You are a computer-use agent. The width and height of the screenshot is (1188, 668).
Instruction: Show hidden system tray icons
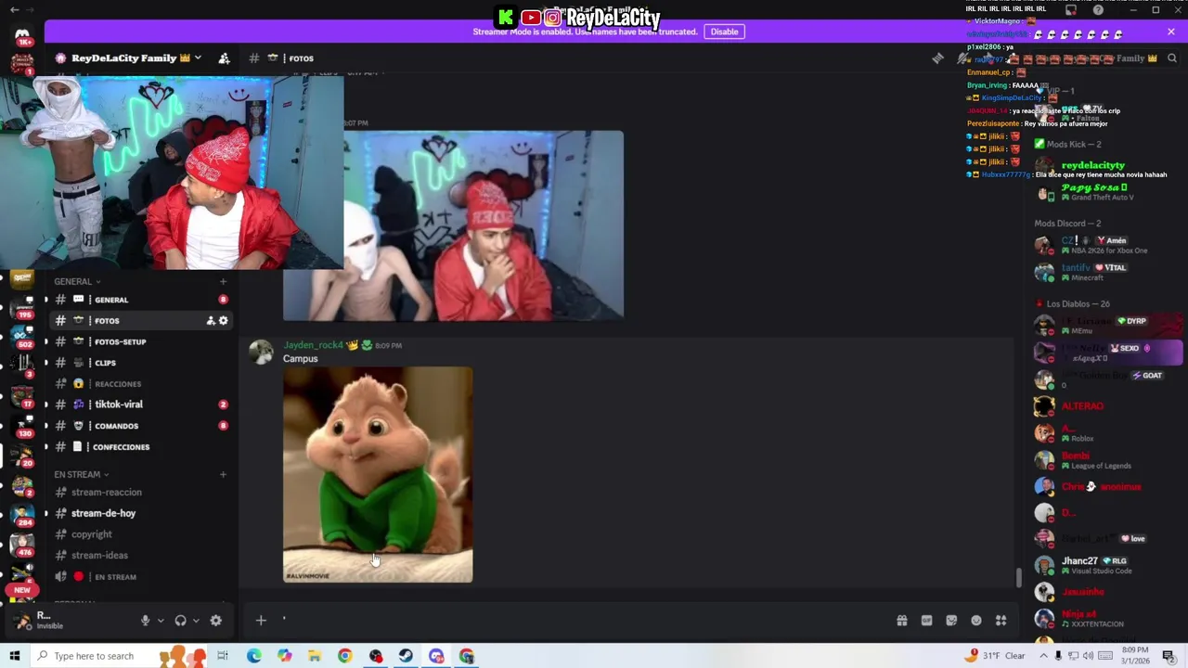point(1043,656)
